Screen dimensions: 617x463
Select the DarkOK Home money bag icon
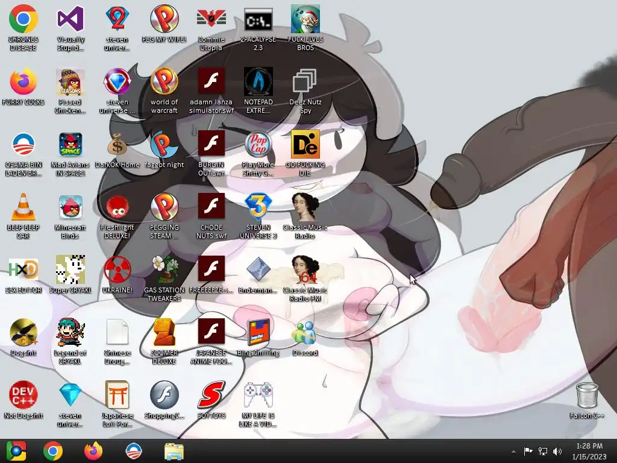[117, 144]
